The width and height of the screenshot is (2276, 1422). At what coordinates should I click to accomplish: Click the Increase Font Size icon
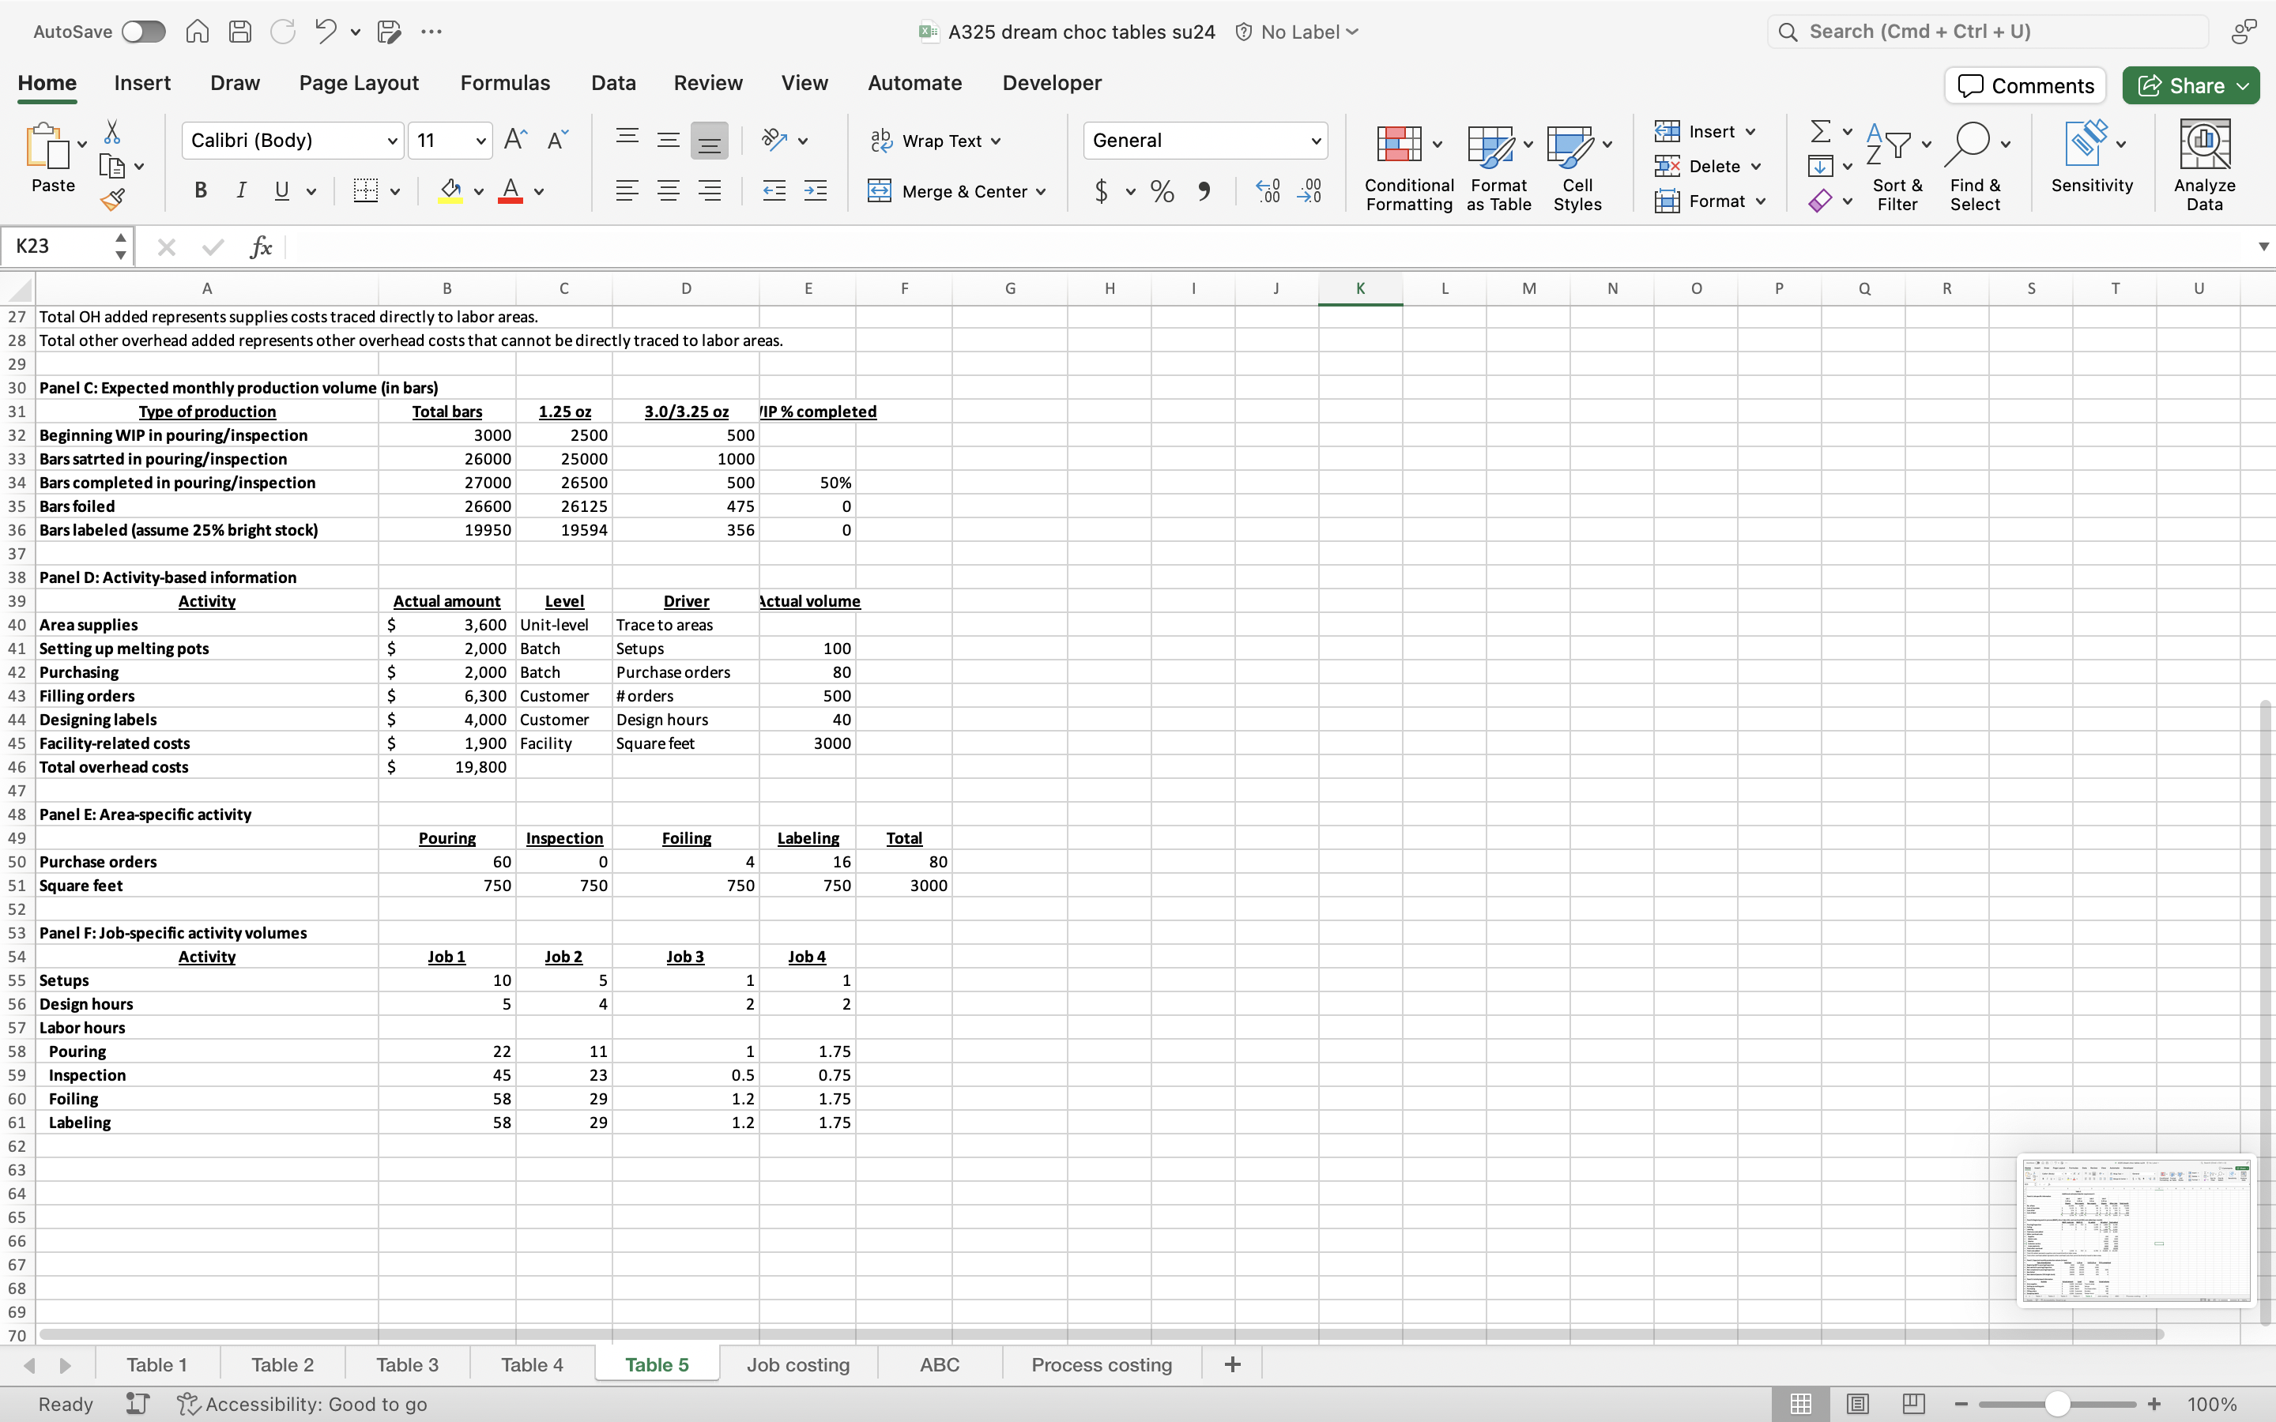[x=515, y=140]
